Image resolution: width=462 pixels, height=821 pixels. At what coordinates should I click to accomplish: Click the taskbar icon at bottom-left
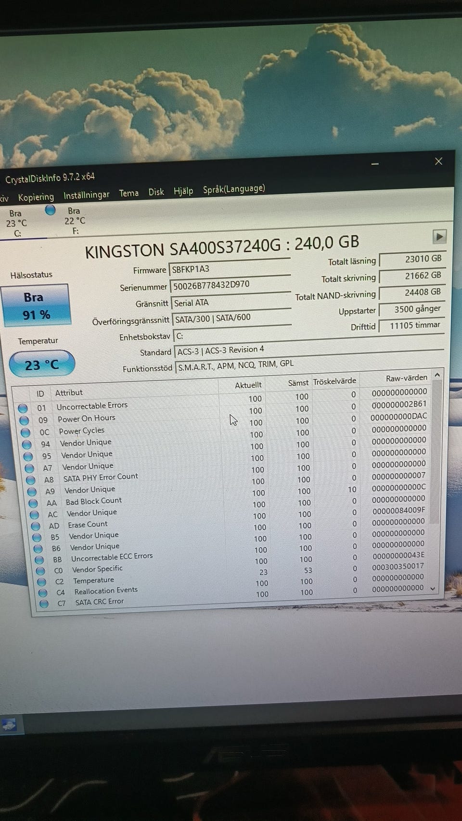(9, 725)
